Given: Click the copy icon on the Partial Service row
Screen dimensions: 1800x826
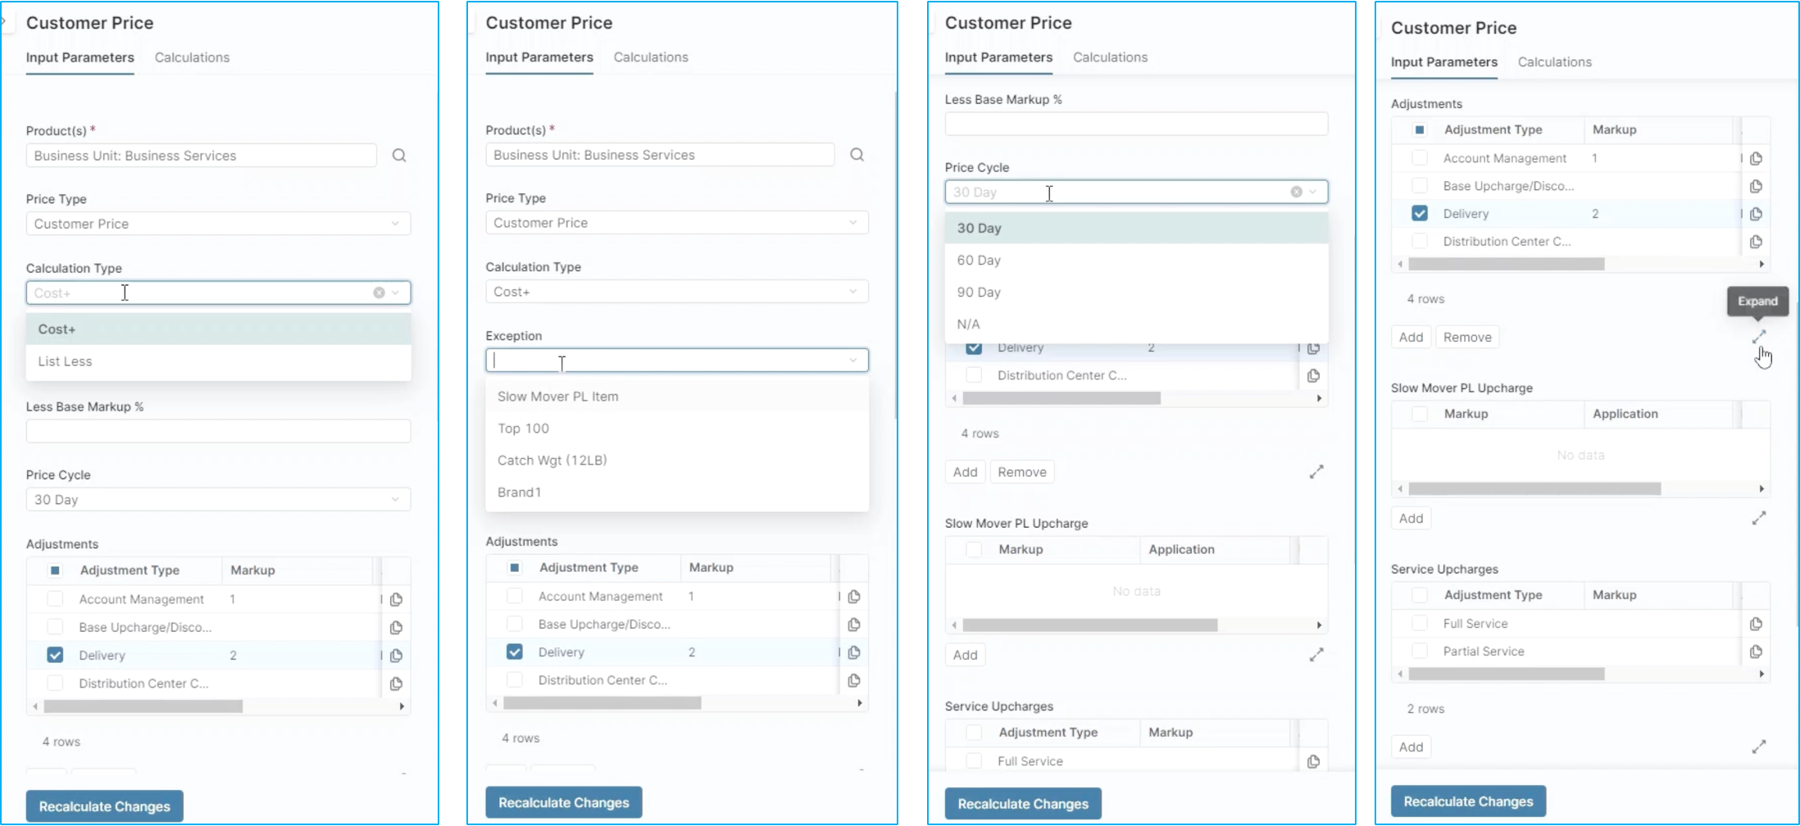Looking at the screenshot, I should click(x=1756, y=651).
